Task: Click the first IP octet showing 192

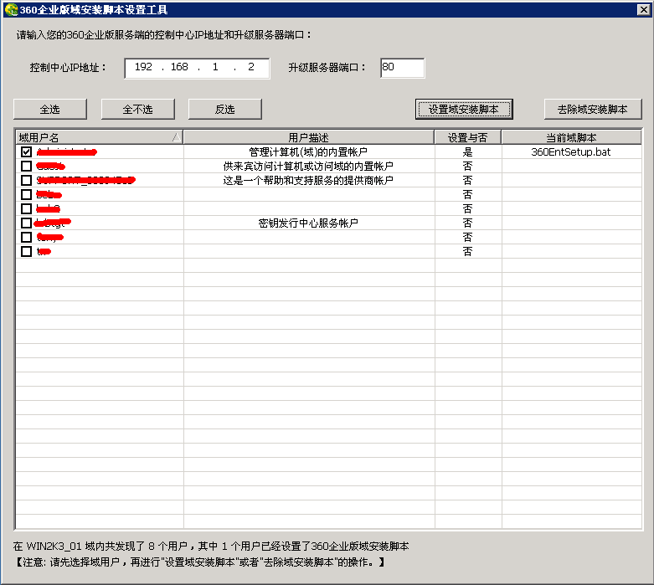Action: click(143, 68)
